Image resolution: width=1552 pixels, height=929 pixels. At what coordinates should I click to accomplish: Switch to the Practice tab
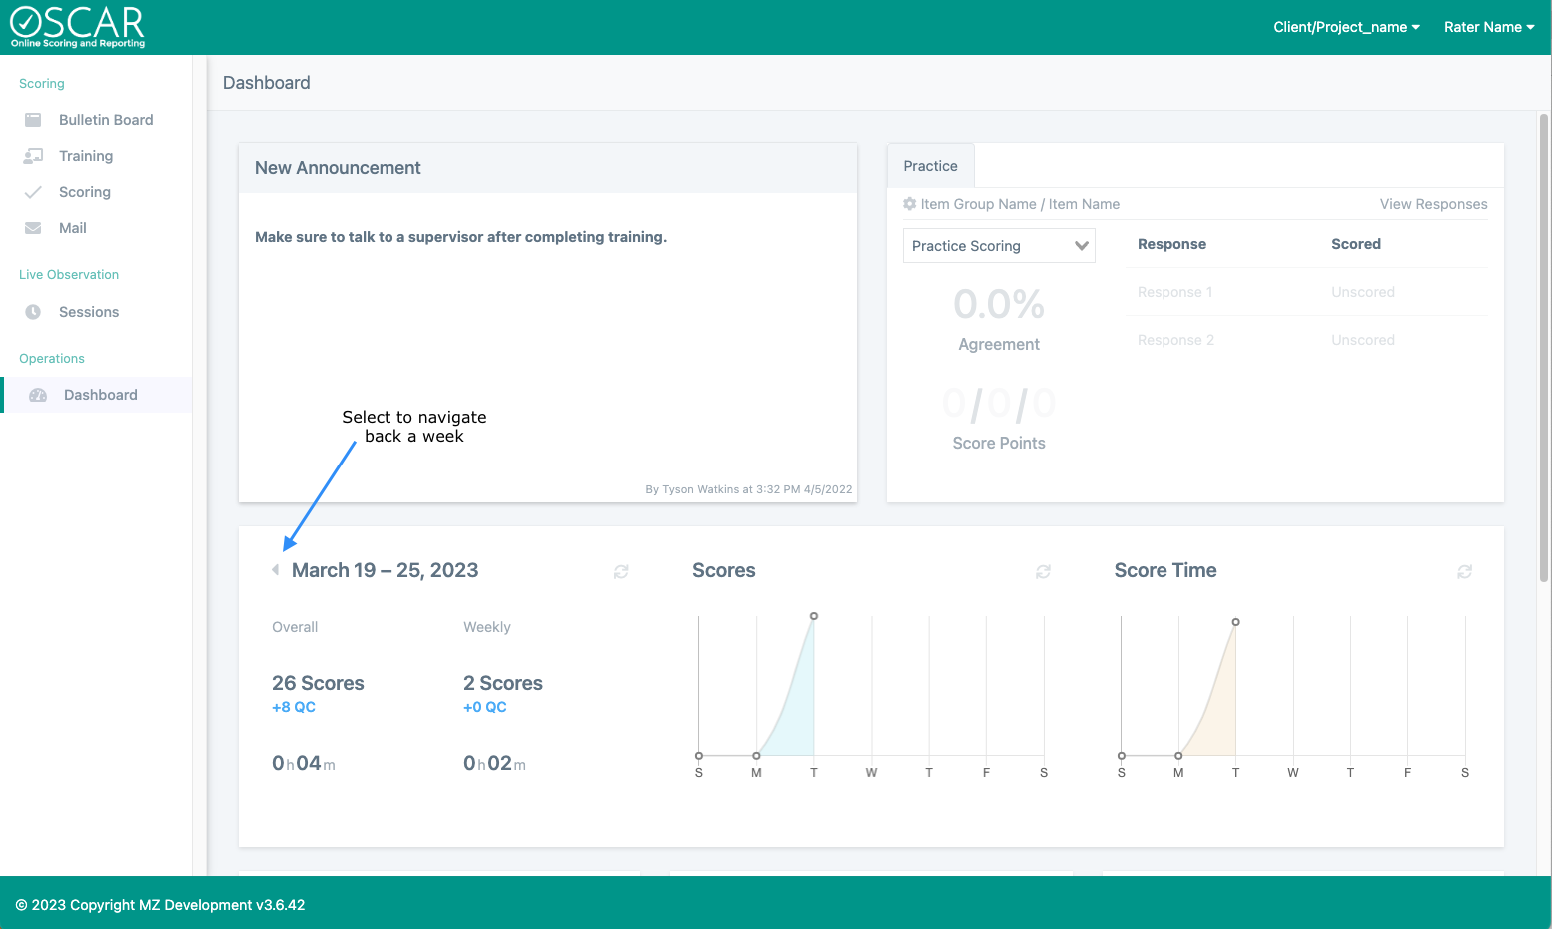[x=930, y=166]
